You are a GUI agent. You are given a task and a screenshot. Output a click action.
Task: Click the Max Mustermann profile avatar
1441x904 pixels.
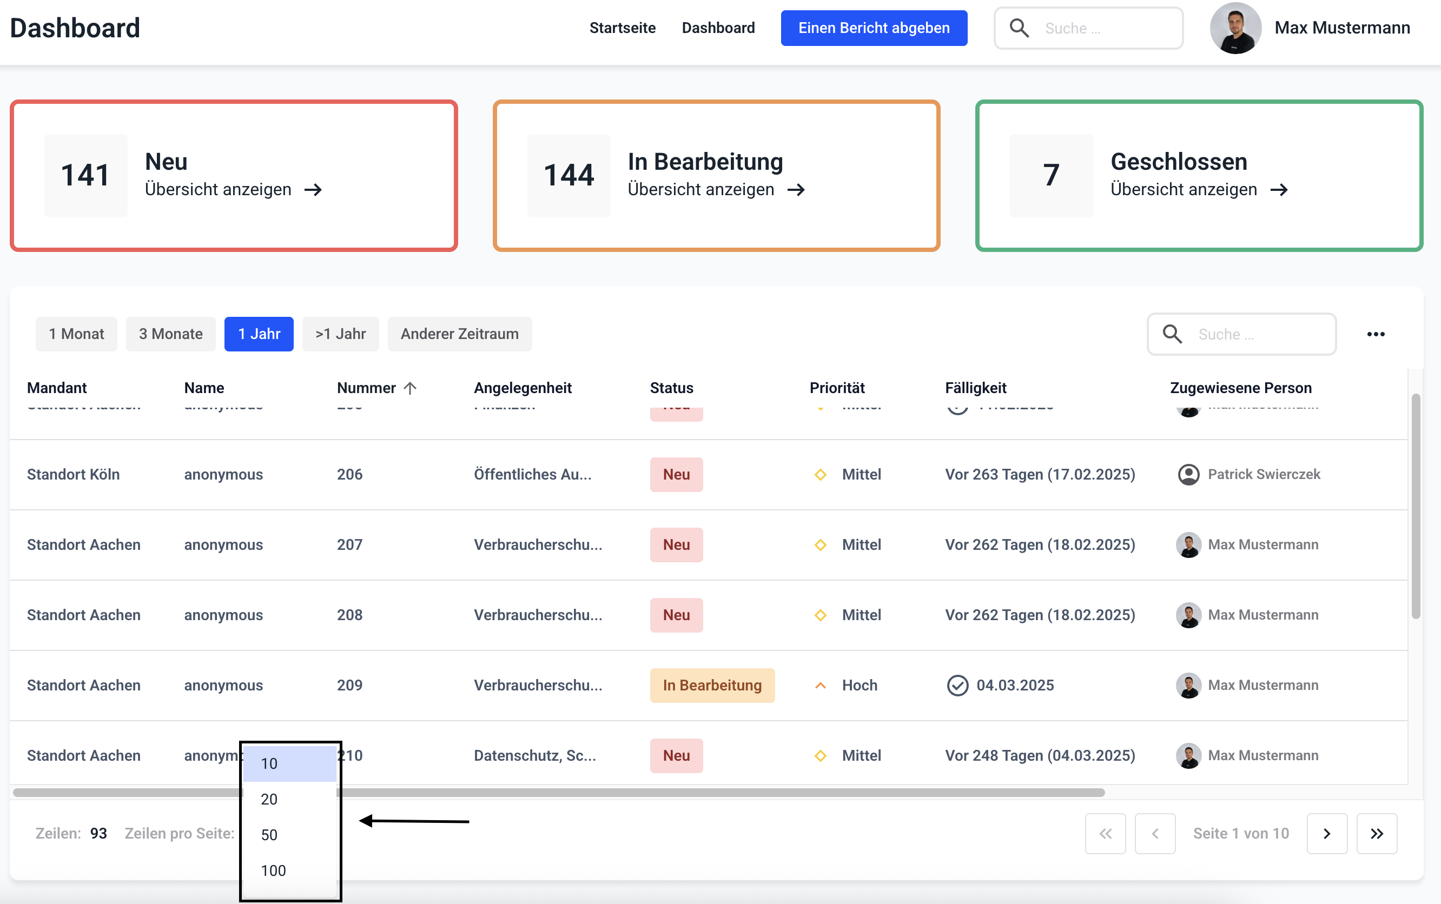pos(1235,28)
